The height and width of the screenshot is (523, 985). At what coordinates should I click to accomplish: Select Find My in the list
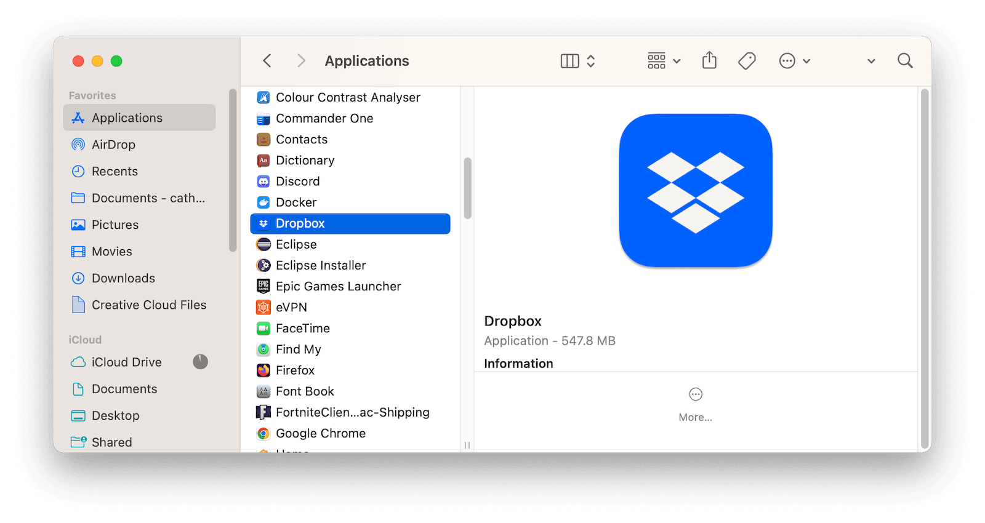click(x=350, y=349)
